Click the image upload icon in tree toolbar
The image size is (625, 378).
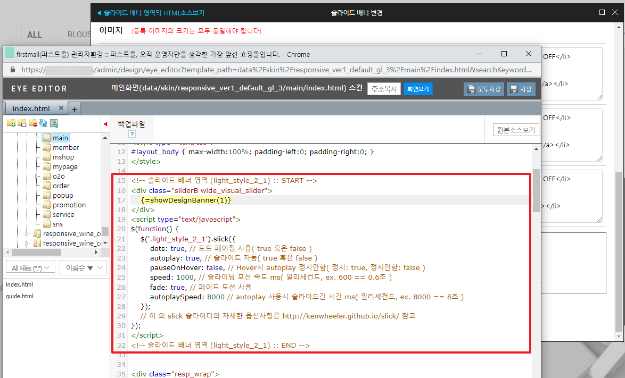pos(54,123)
